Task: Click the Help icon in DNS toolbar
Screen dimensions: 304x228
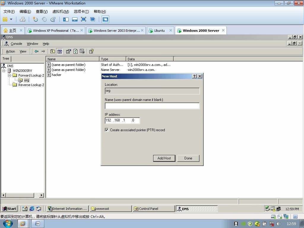Action: click(91, 51)
